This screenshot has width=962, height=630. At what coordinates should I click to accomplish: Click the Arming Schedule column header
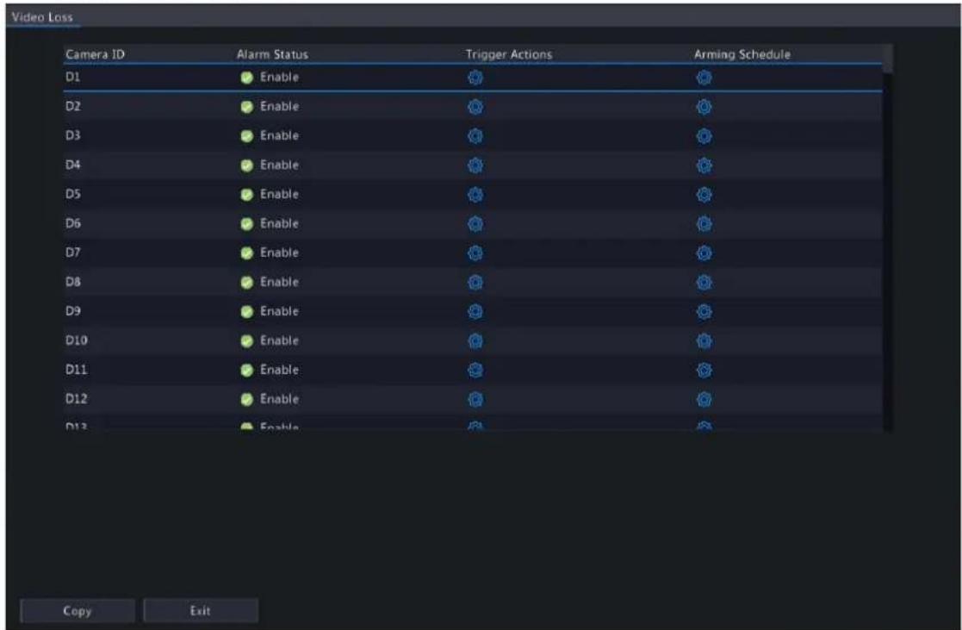pyautogui.click(x=742, y=54)
